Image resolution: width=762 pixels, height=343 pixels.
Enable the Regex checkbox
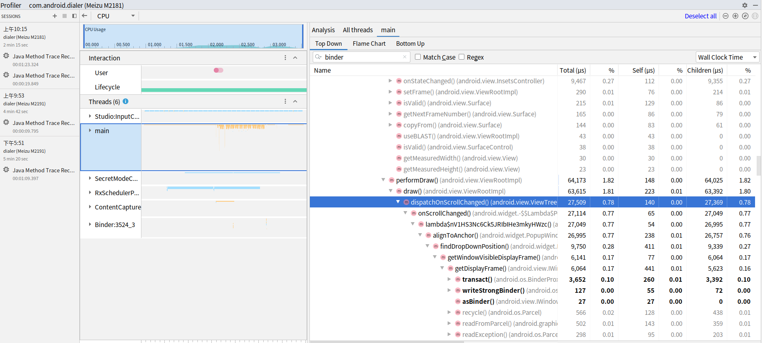[x=462, y=57]
